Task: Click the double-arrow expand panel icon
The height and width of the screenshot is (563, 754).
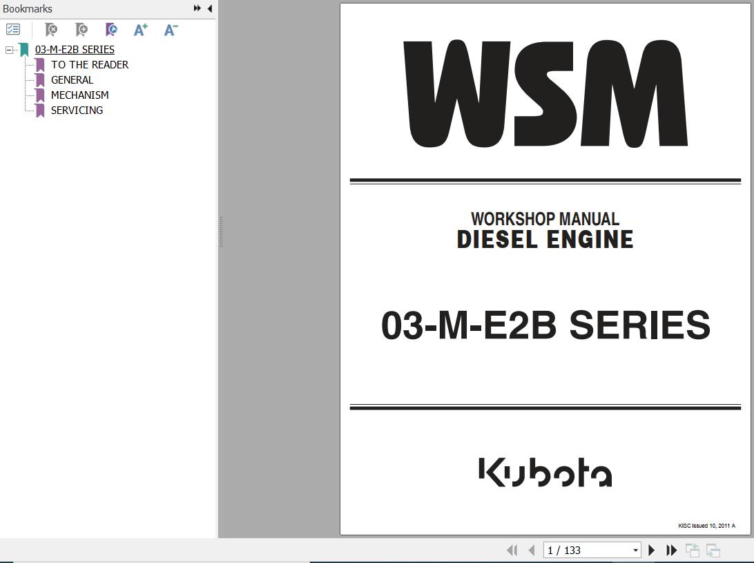Action: 197,8
